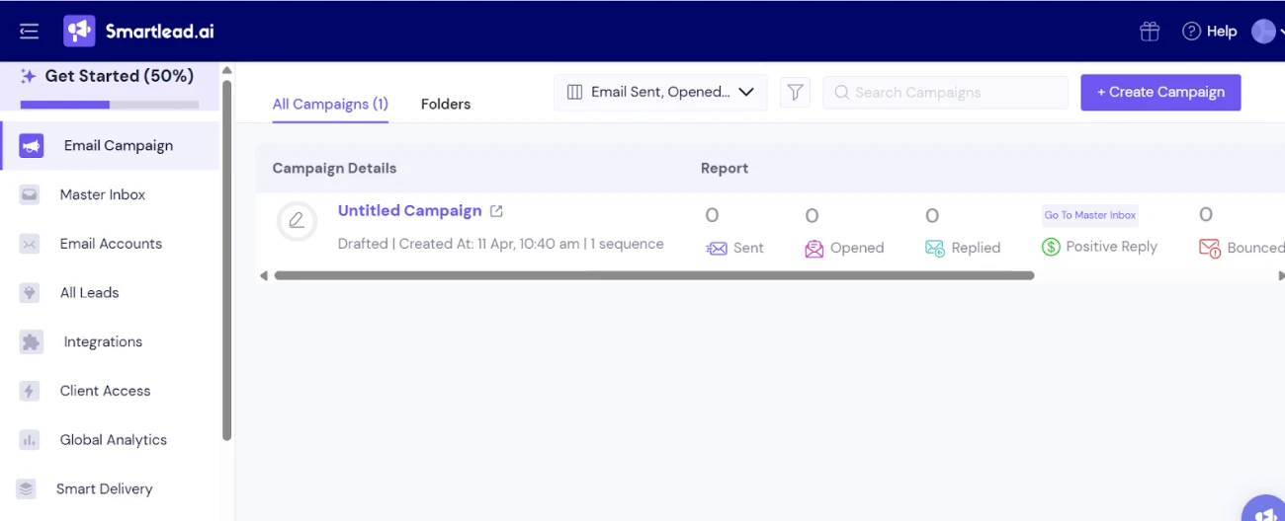Click the Client Access lightning icon
The image size is (1285, 521).
30,391
